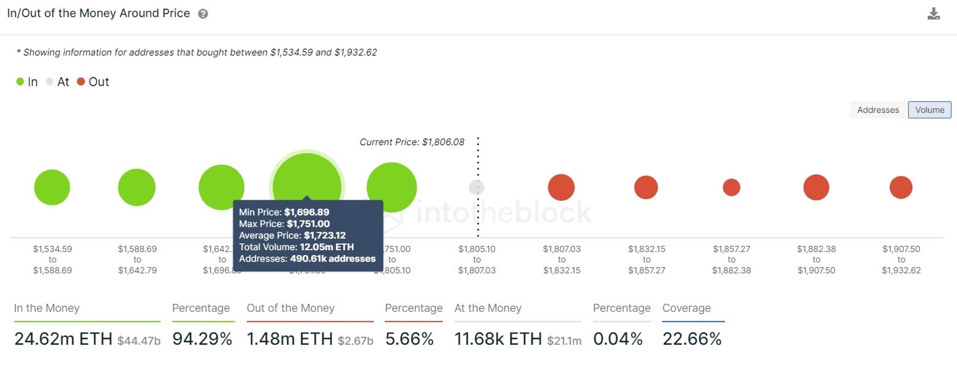Screen dimensions: 957x371
Task: Click the Coverage percentage link
Action: tap(692, 338)
